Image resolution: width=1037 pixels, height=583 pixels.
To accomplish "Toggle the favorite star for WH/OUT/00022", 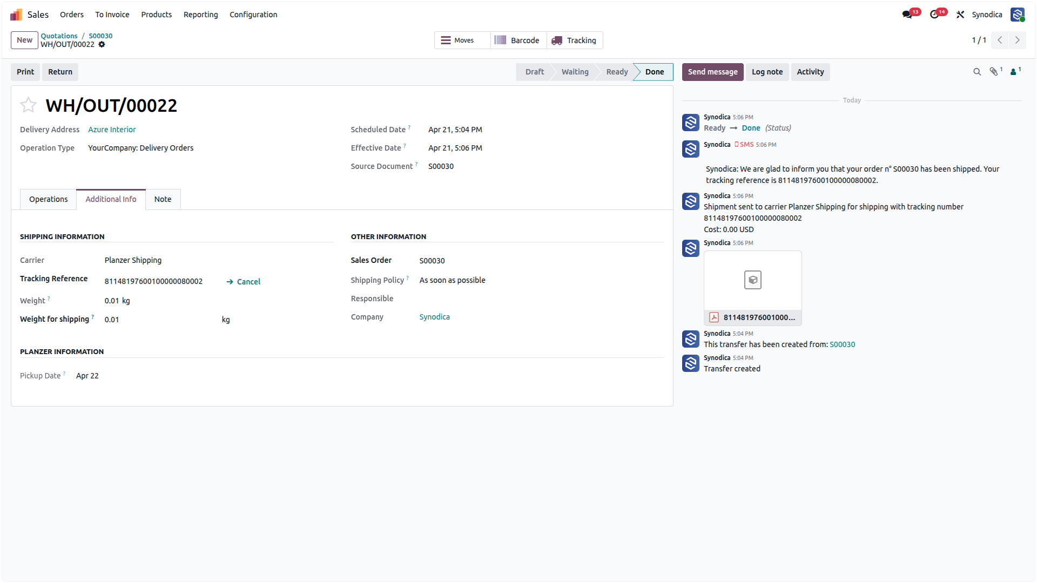I will (x=28, y=105).
